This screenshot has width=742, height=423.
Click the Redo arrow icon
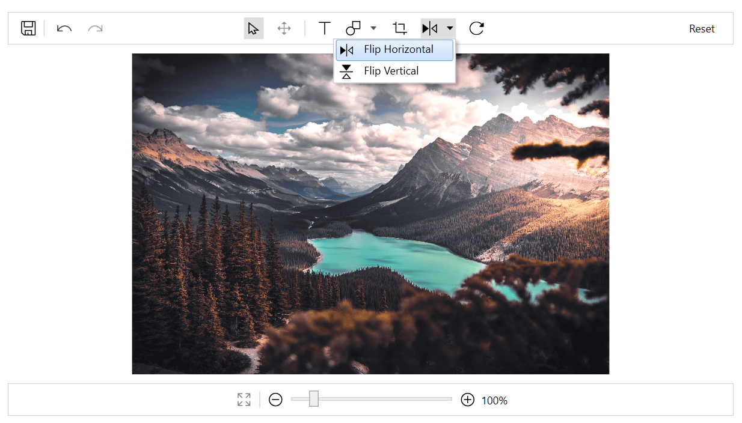pyautogui.click(x=95, y=28)
